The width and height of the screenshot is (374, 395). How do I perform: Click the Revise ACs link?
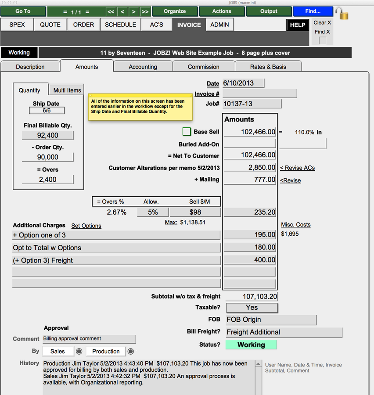pyautogui.click(x=297, y=168)
